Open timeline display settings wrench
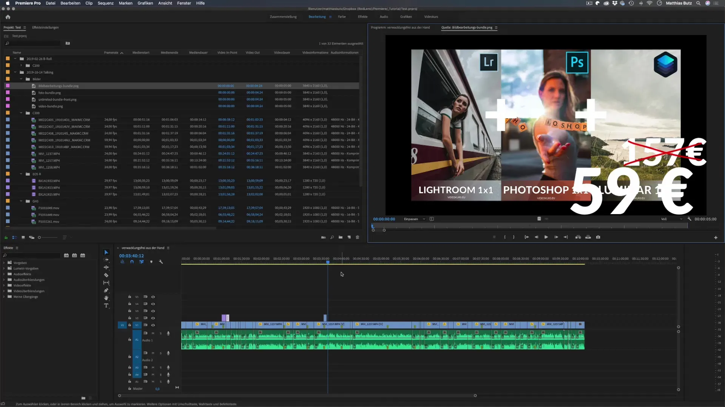This screenshot has width=725, height=407. [x=161, y=262]
